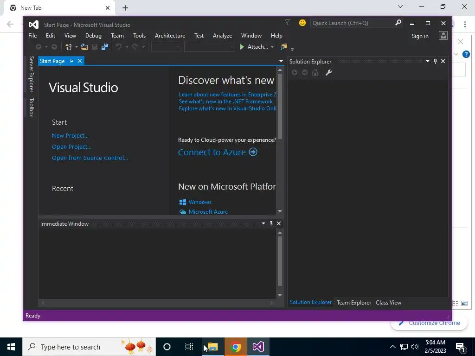Expand the Server Explorer side tab

tap(31, 74)
